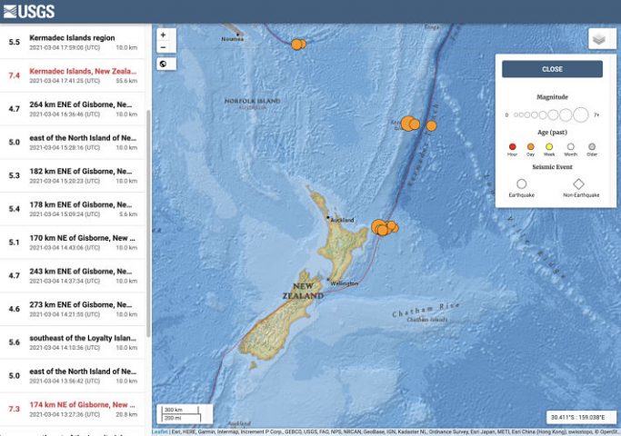Click the Leaflet attribution link
The image size is (621, 436).
160,432
